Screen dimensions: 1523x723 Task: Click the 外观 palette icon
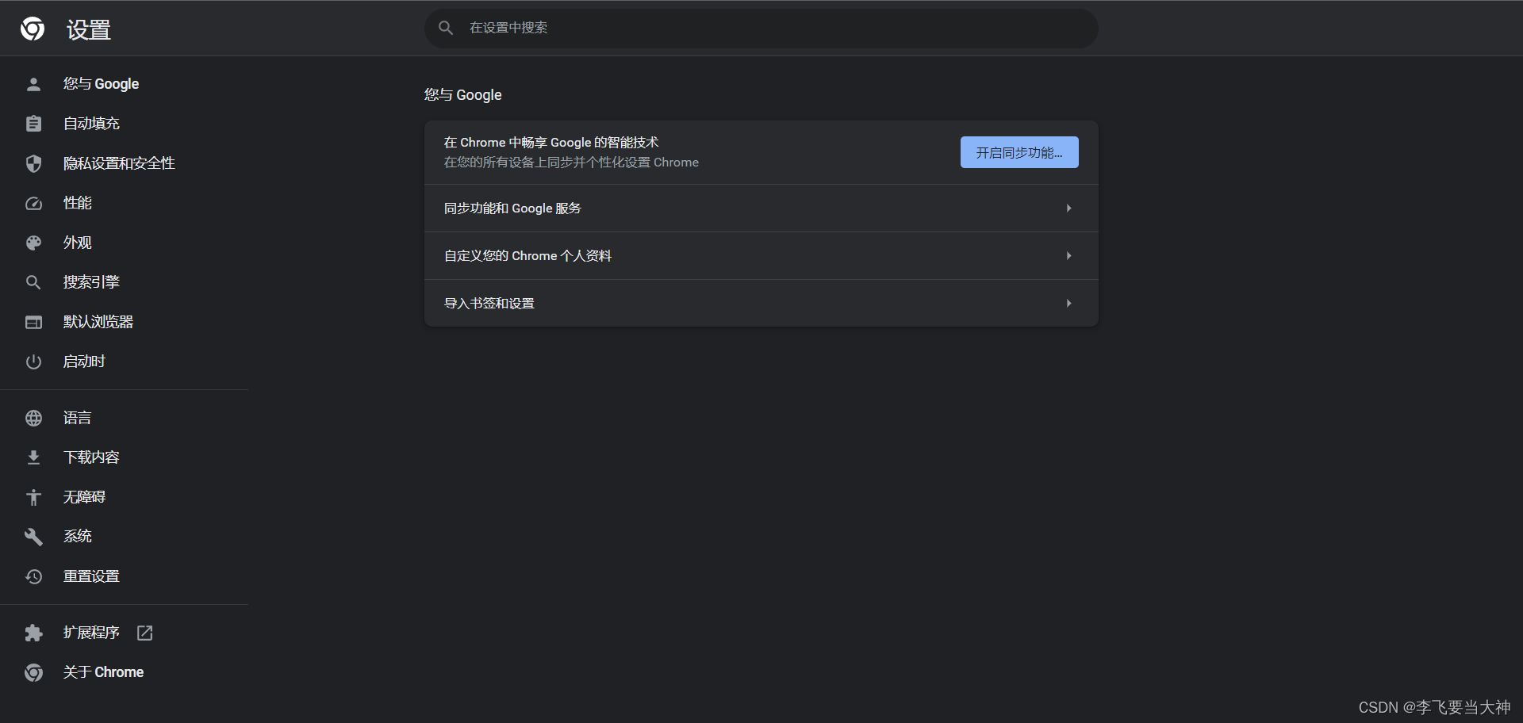click(x=33, y=243)
